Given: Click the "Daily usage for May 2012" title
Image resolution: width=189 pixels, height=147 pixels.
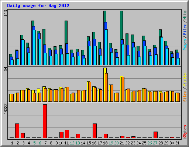Looking at the screenshot, I should [x=38, y=6].
